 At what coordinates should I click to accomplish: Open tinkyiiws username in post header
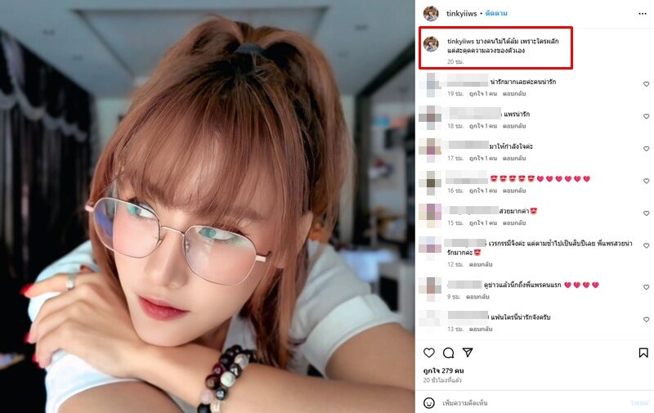tap(461, 13)
